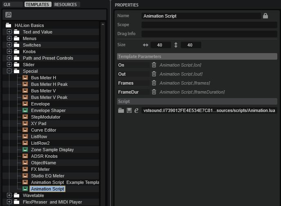Click the Script section header

197,101
